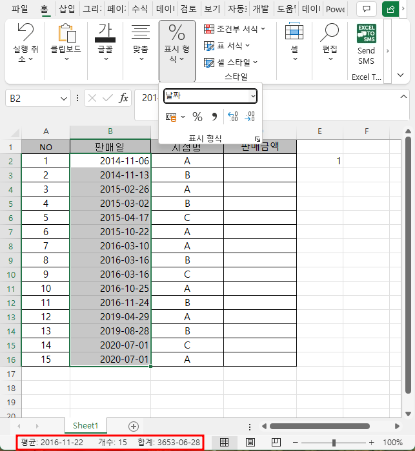Select cell with date 2015-04-17

tap(110, 218)
